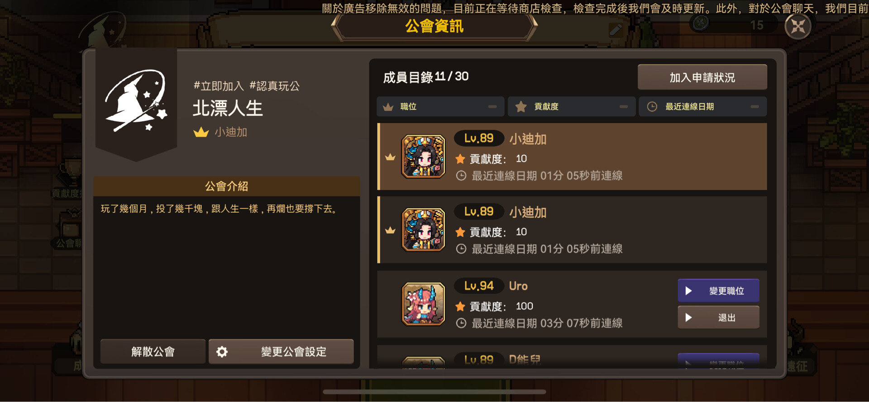Click 退出 to remove Uro
Screen dimensions: 869x402
(718, 317)
